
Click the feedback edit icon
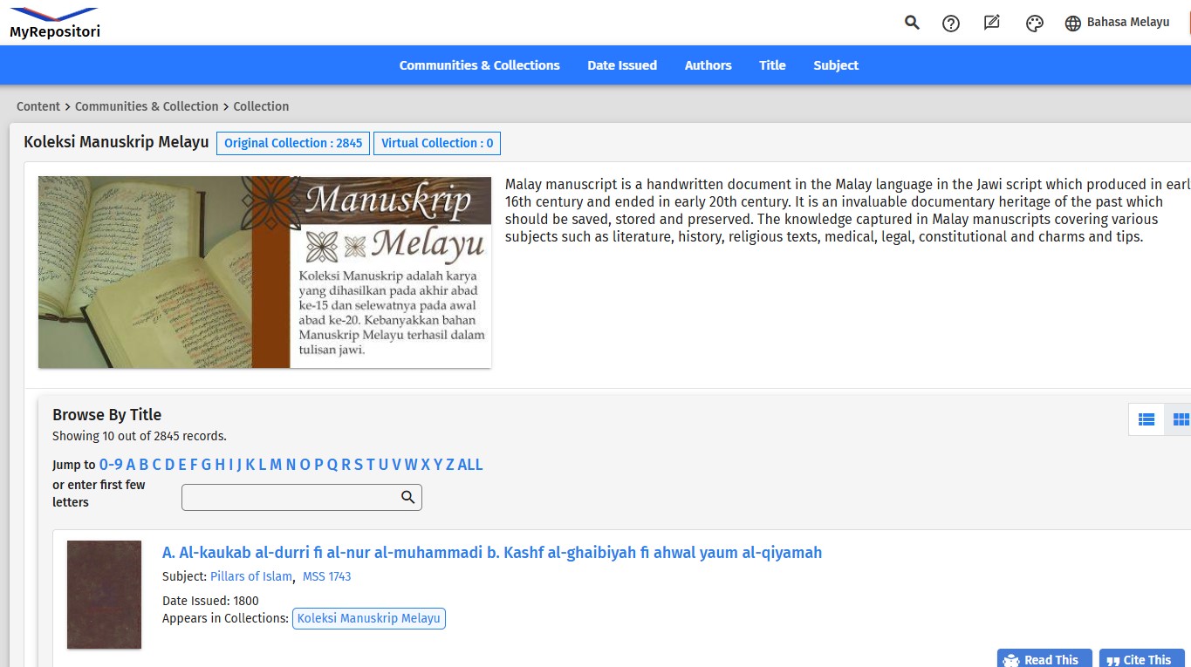[992, 23]
